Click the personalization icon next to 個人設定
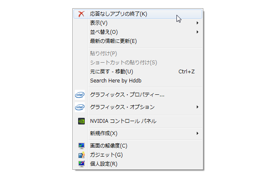Screen dimensions: 279x178 point(81,164)
